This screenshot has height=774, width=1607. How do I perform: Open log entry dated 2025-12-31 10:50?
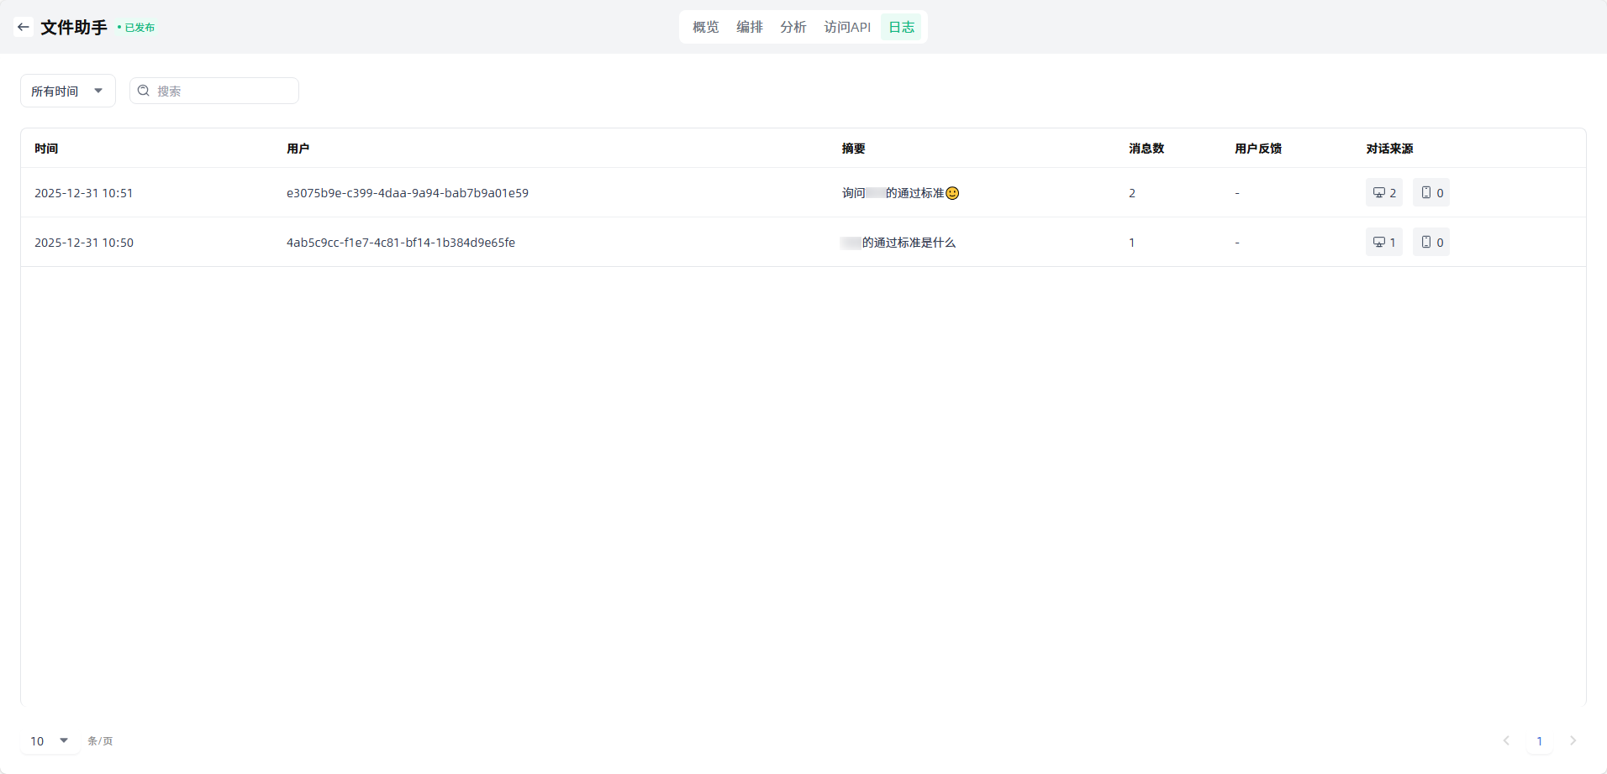(x=84, y=243)
